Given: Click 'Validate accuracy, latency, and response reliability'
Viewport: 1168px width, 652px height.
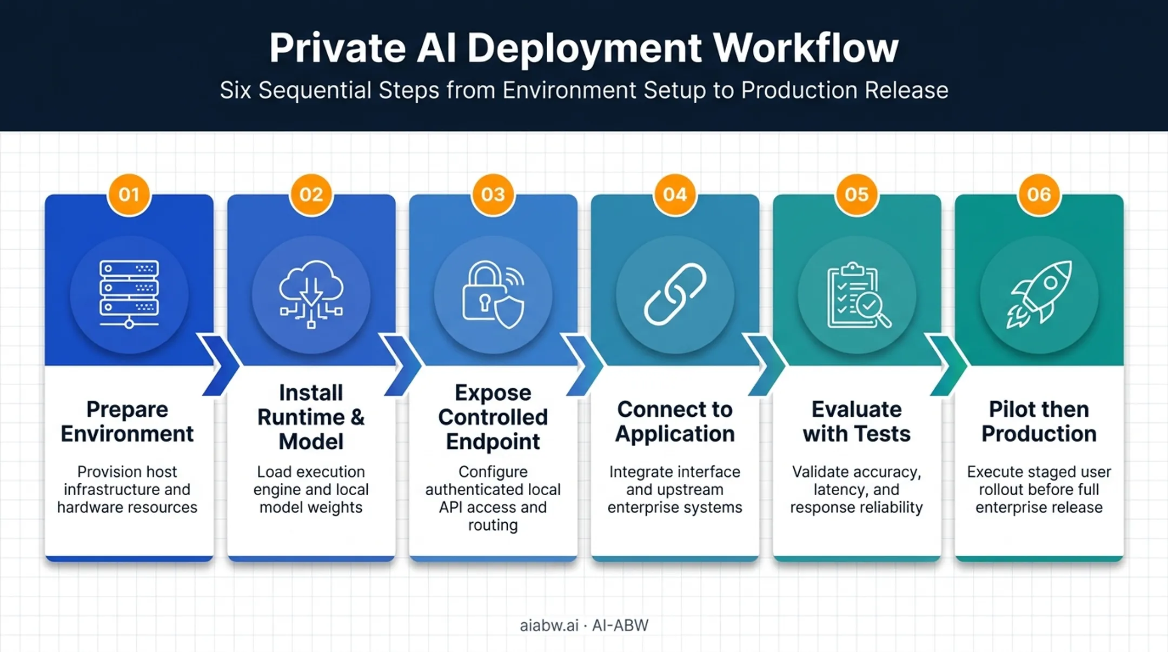Looking at the screenshot, I should pos(857,489).
